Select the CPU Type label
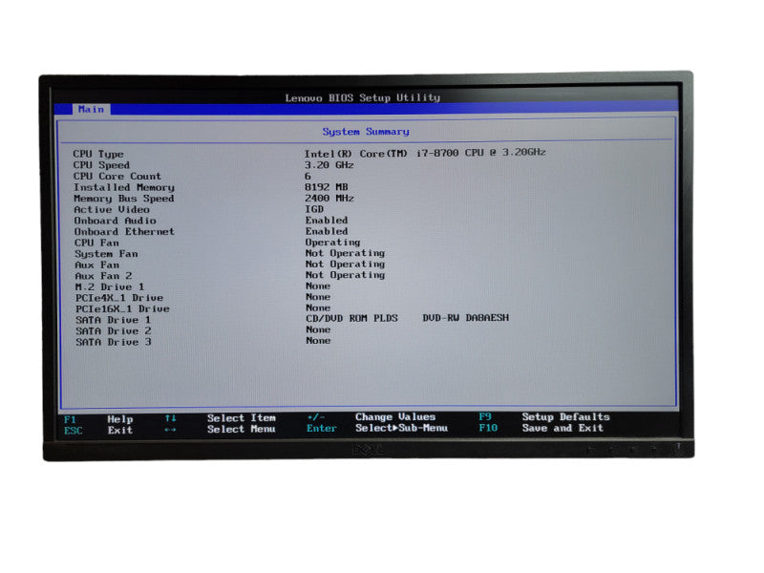Viewport: 764px width, 573px height. click(x=98, y=154)
